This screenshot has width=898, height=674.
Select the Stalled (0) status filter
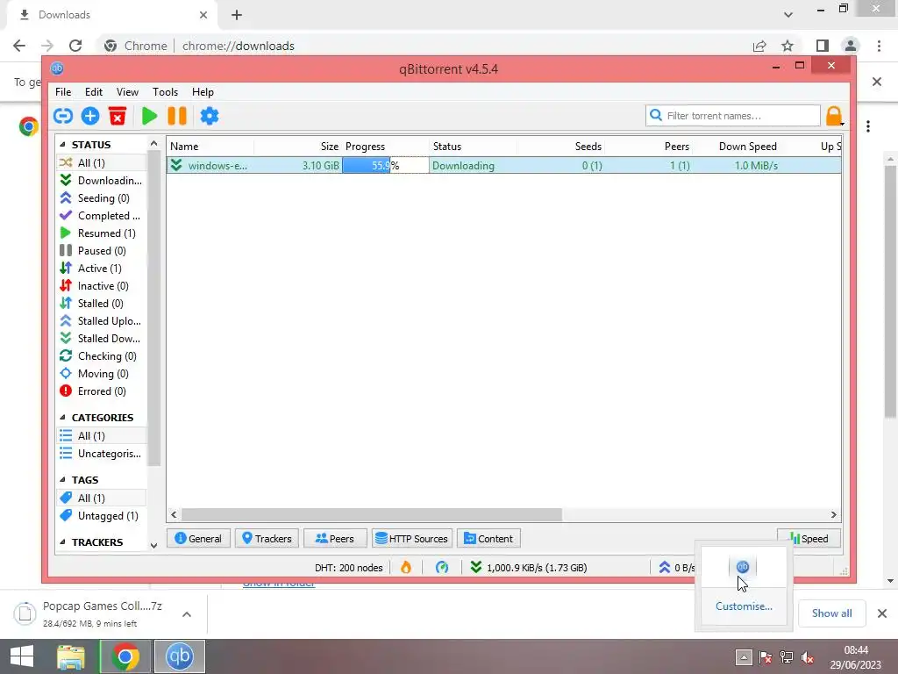click(101, 303)
